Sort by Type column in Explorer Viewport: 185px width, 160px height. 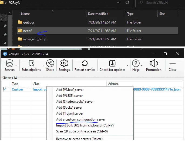point(130,14)
